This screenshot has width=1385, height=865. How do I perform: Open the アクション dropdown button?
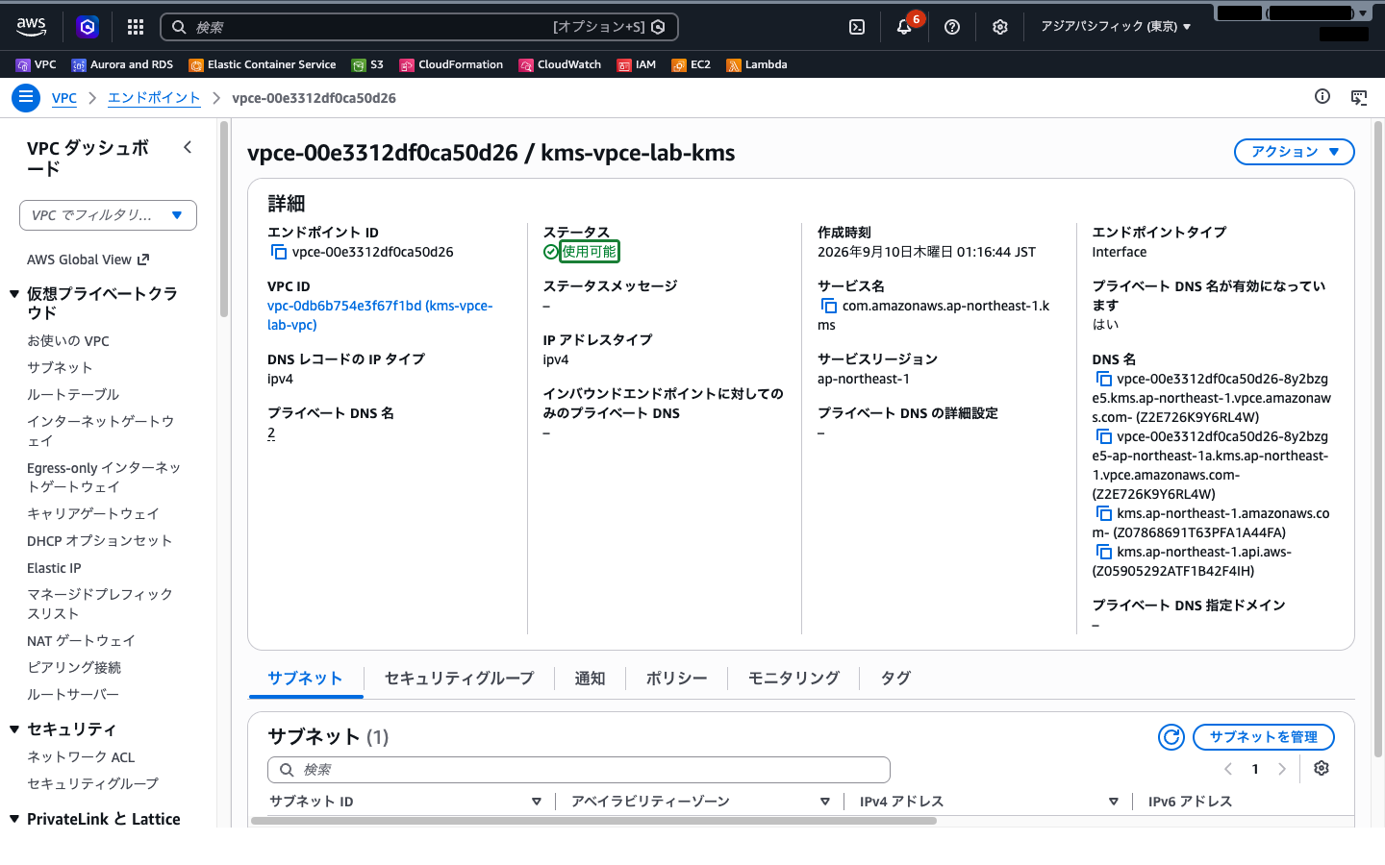click(1294, 152)
